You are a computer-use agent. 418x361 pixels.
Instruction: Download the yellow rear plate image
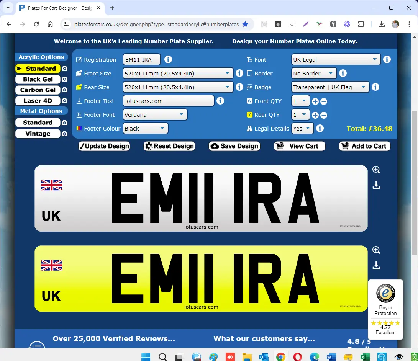pyautogui.click(x=376, y=265)
